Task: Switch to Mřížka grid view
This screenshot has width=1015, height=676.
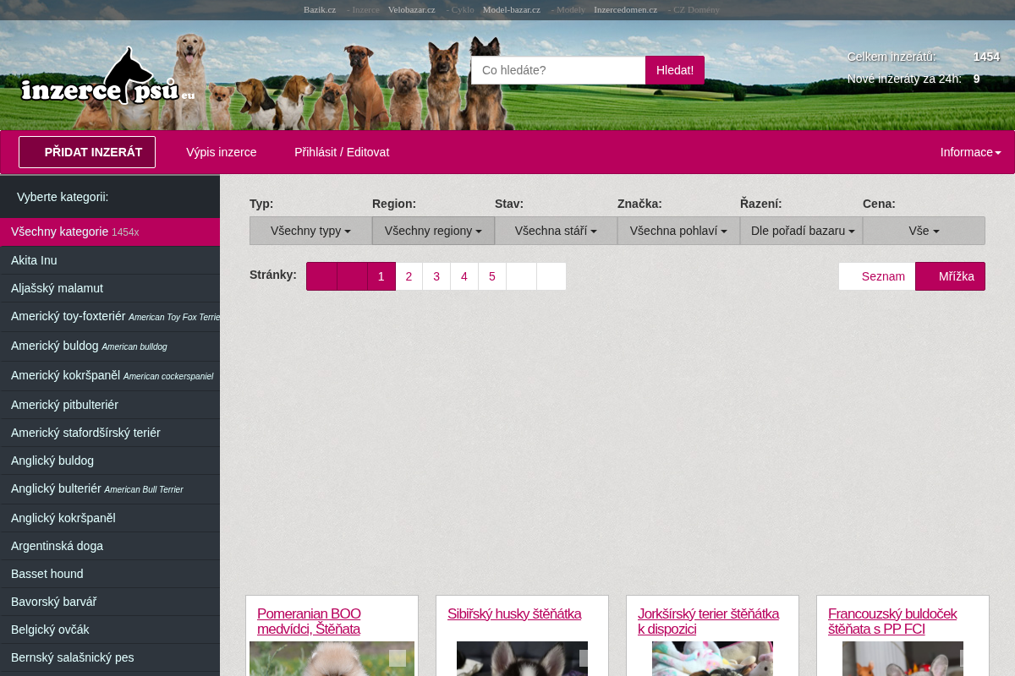Action: (950, 276)
